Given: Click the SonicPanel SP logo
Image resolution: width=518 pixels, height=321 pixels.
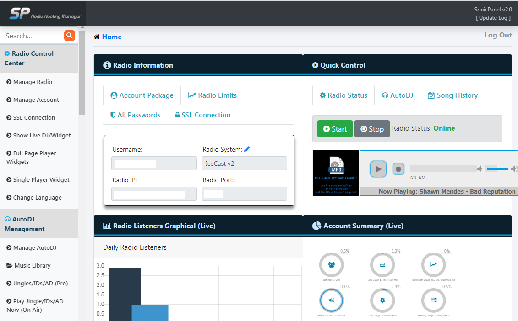Looking at the screenshot, I should (x=46, y=14).
